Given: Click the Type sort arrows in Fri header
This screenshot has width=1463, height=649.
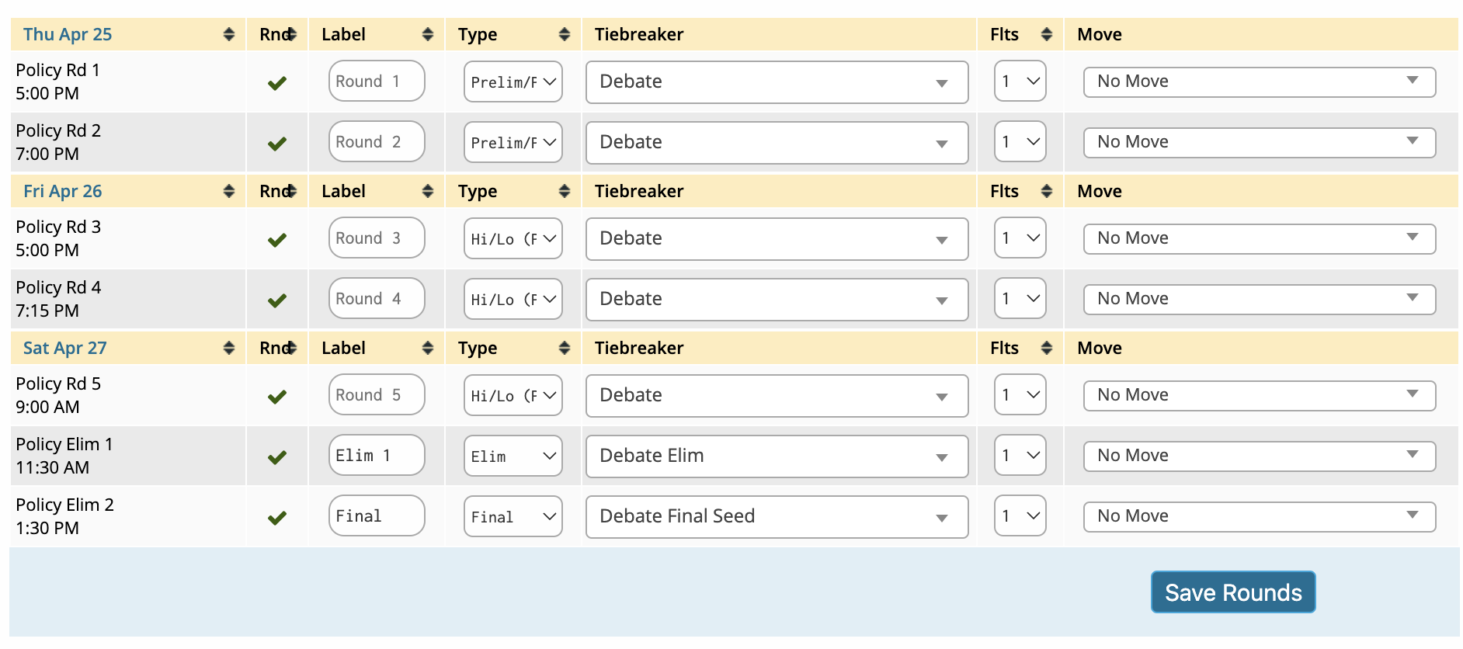Looking at the screenshot, I should tap(564, 191).
